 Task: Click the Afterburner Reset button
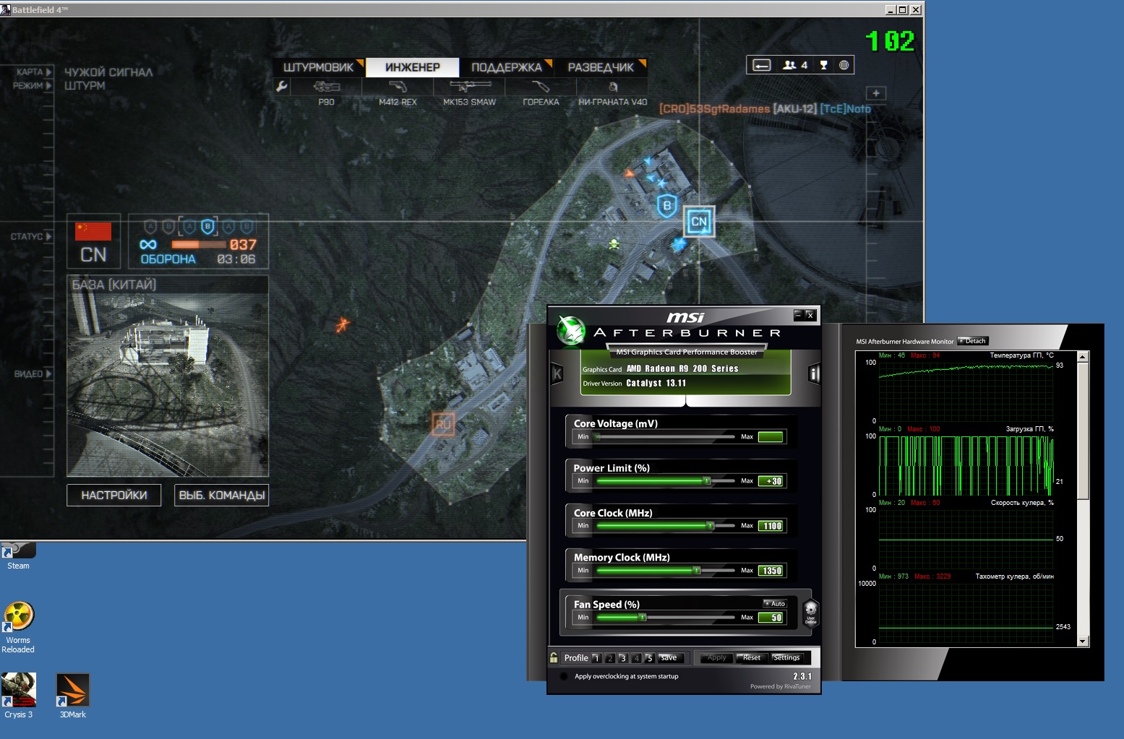point(751,658)
